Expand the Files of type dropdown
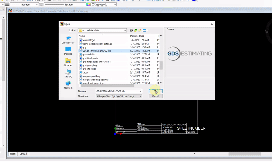This screenshot has height=162, width=272. [x=140, y=96]
